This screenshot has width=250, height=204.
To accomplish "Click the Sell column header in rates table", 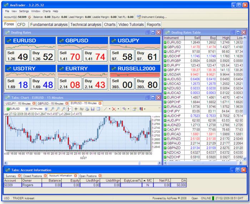I will (192, 38).
